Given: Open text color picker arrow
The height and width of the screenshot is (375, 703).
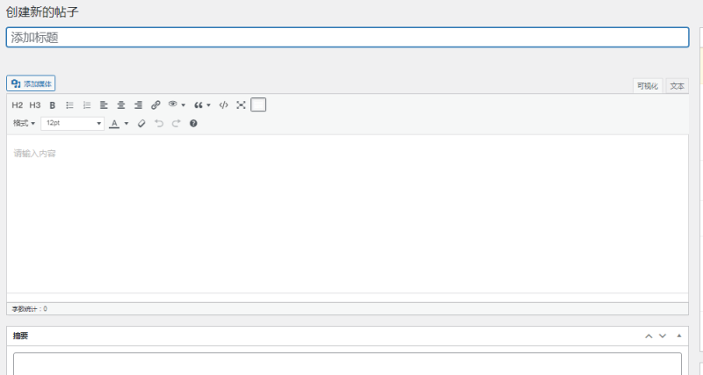Looking at the screenshot, I should pos(127,124).
